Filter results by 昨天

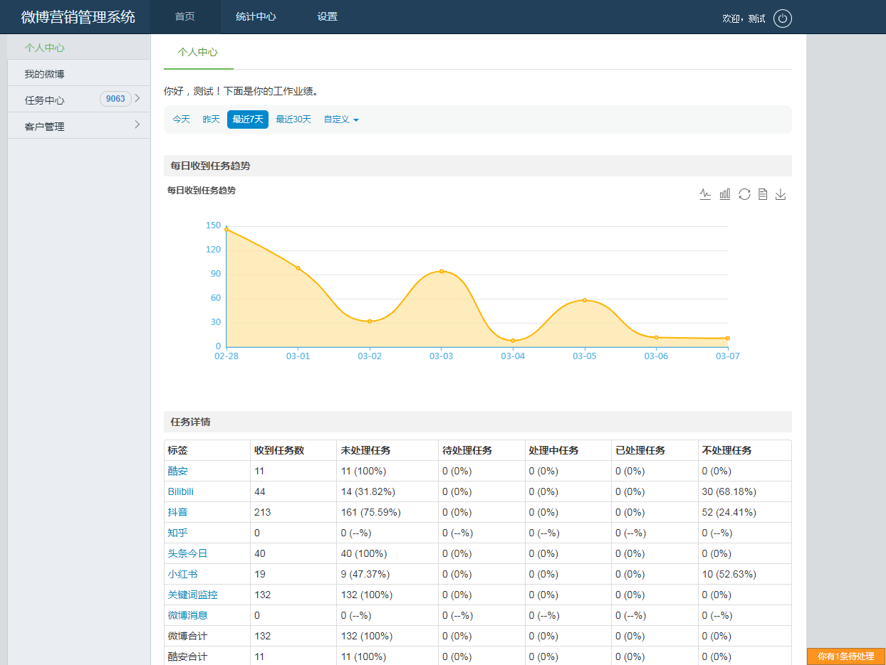pos(212,119)
